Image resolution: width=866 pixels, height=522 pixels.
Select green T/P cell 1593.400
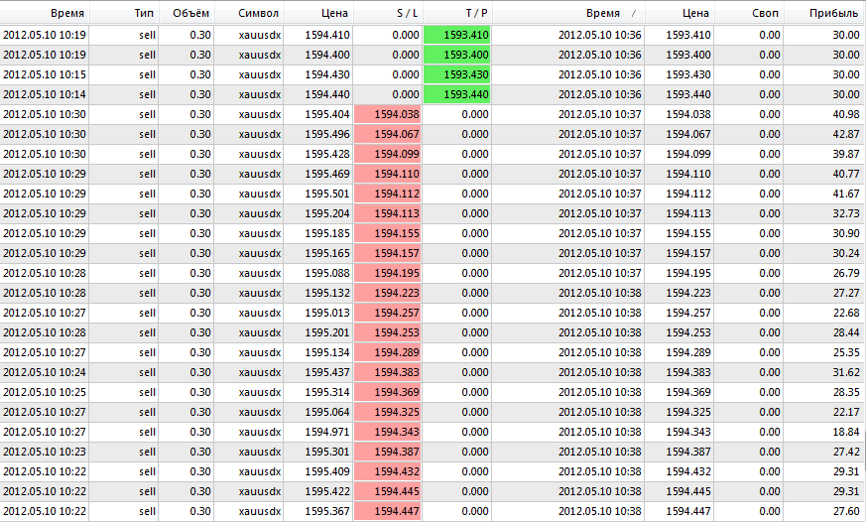tap(456, 55)
